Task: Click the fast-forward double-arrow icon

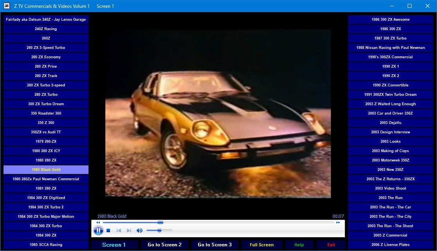Action: tap(338, 222)
